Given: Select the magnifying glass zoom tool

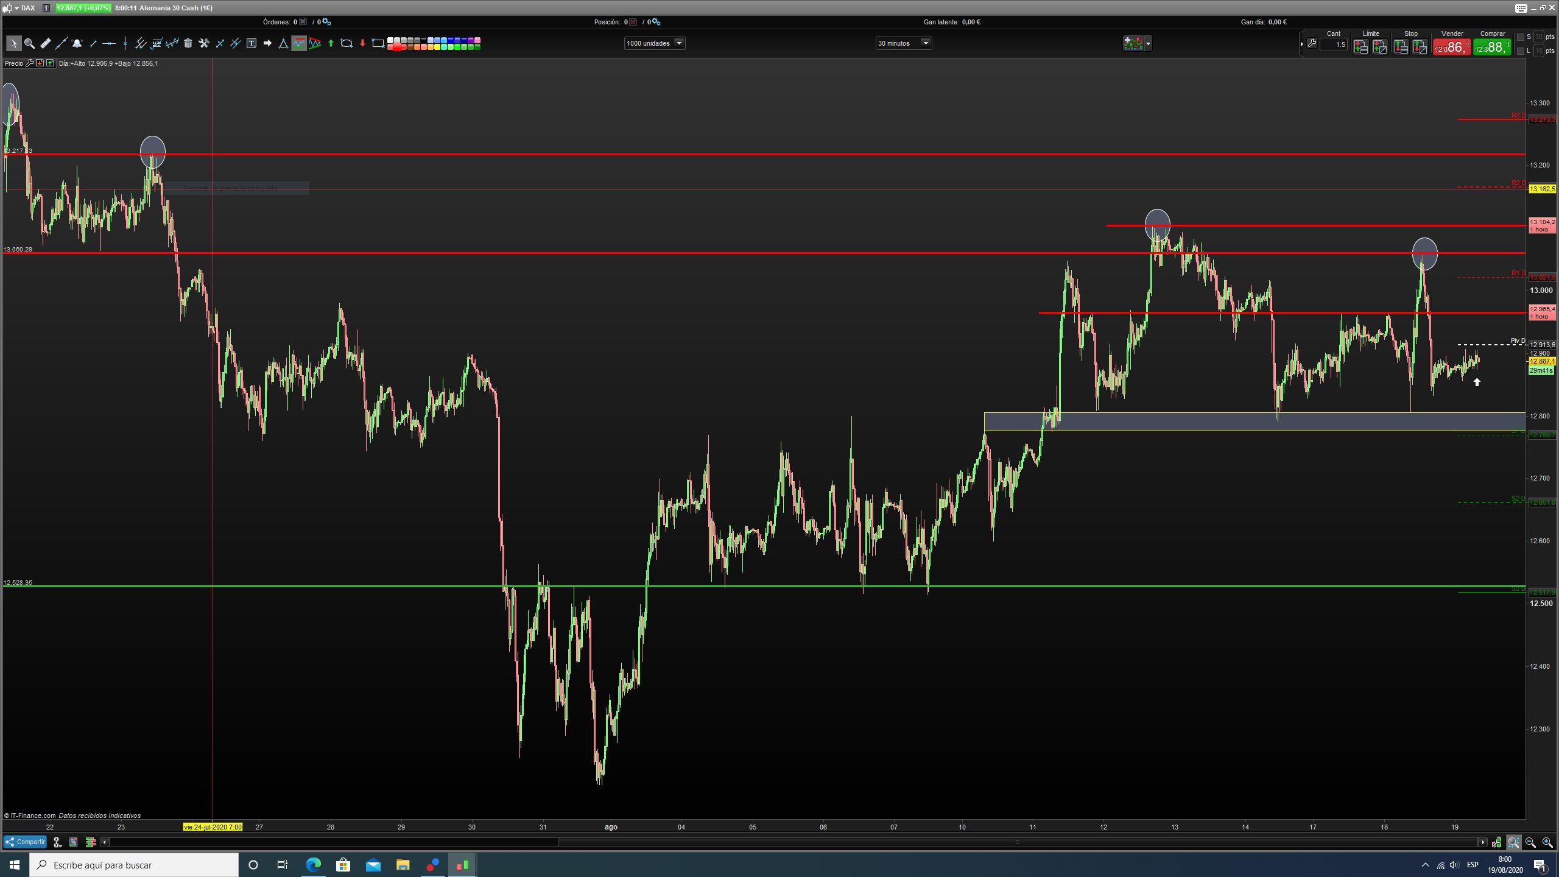Looking at the screenshot, I should coord(29,43).
